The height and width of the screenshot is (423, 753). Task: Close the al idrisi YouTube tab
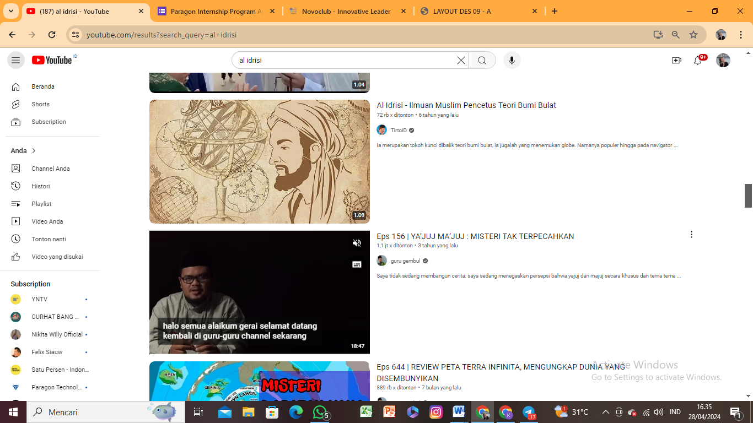(x=141, y=11)
